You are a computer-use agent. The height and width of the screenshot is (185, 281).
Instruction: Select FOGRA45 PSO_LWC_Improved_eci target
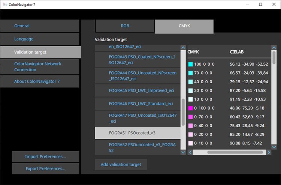[138, 90]
